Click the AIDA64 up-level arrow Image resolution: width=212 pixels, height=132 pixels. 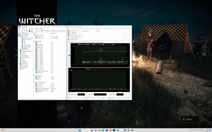(25, 31)
